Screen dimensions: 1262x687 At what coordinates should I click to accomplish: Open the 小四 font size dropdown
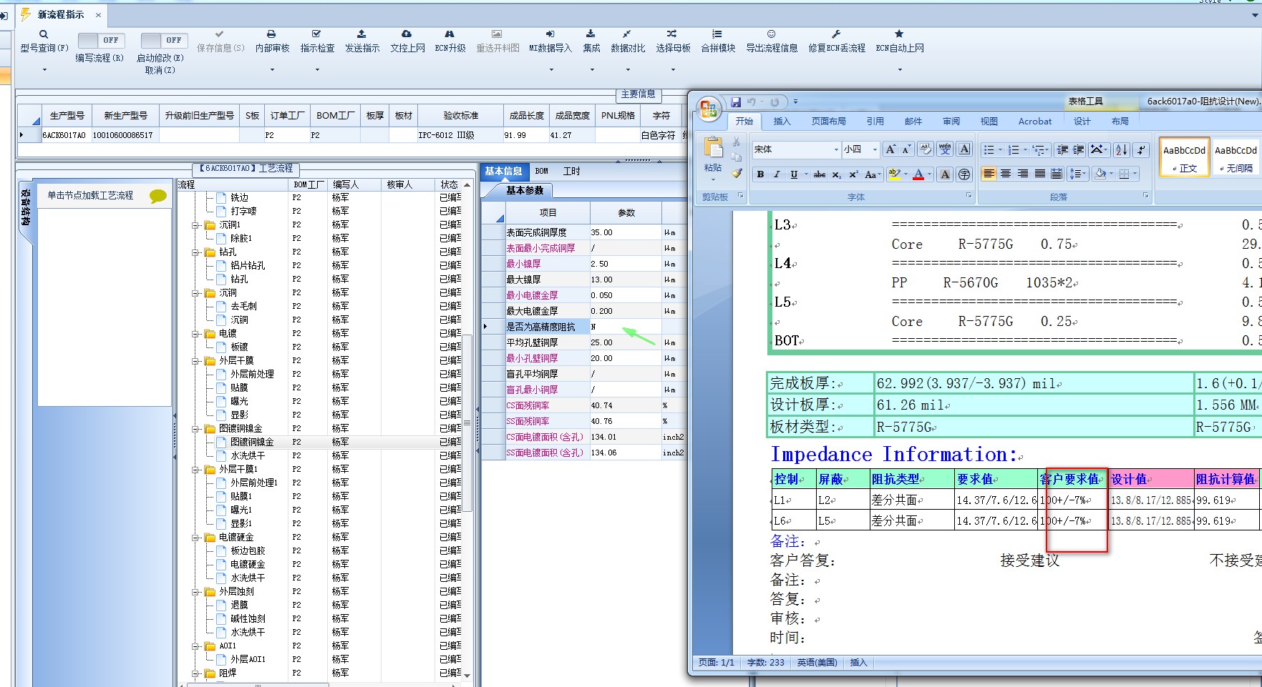pyautogui.click(x=875, y=149)
